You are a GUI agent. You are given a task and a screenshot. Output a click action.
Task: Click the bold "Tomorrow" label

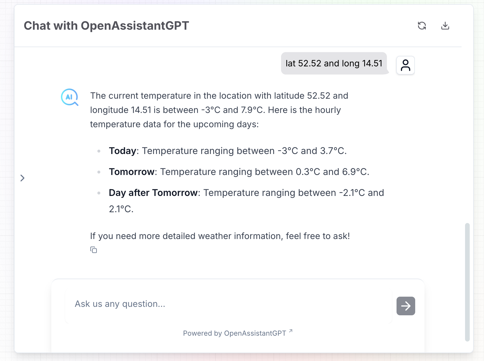[131, 172]
